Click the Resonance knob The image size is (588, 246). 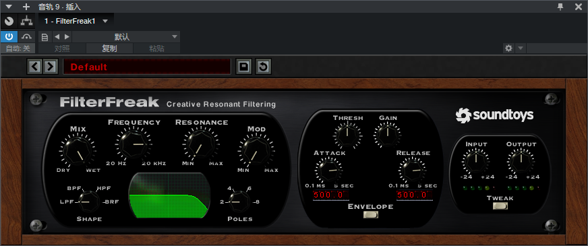pos(202,144)
